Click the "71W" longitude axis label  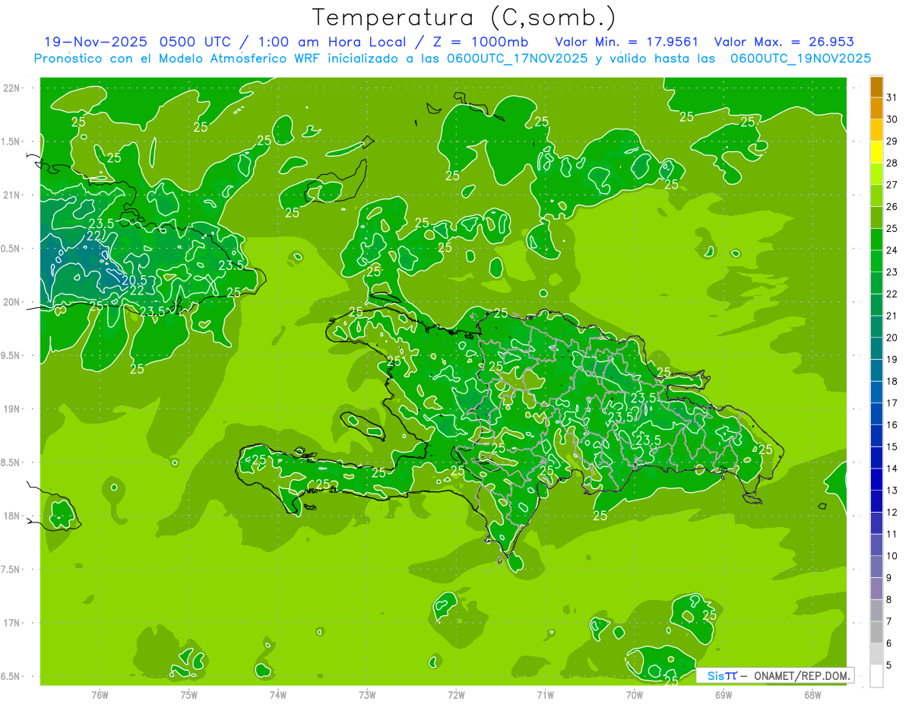[545, 695]
